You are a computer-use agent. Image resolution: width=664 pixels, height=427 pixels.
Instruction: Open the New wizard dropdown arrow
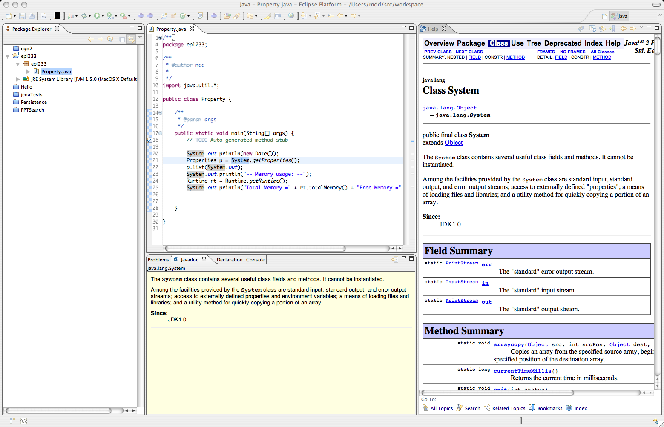click(14, 16)
